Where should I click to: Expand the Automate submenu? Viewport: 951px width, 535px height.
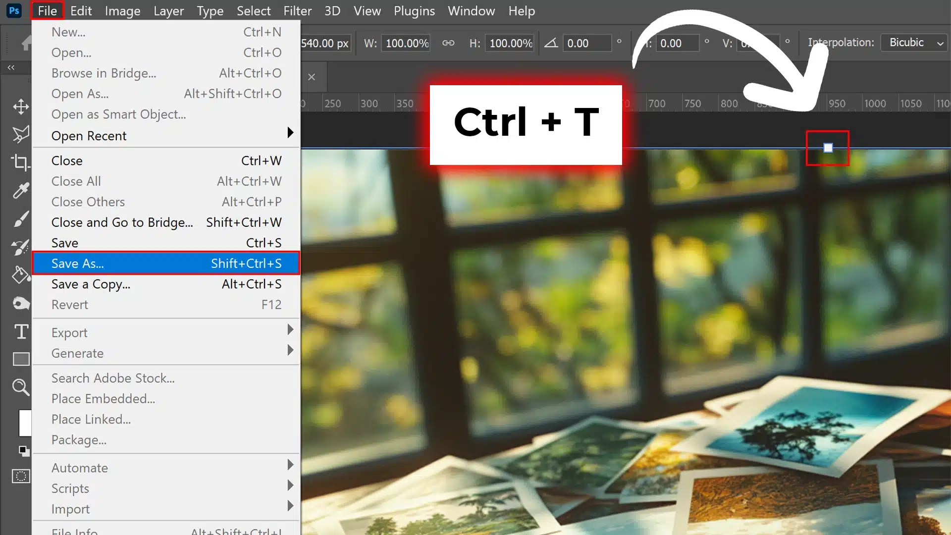coord(166,468)
